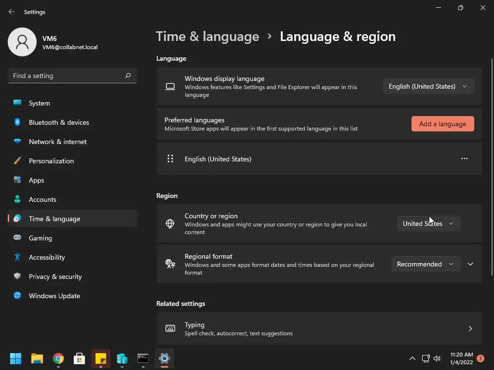The height and width of the screenshot is (370, 494).
Task: Select Windows Update in the sidebar
Action: [x=72, y=296]
